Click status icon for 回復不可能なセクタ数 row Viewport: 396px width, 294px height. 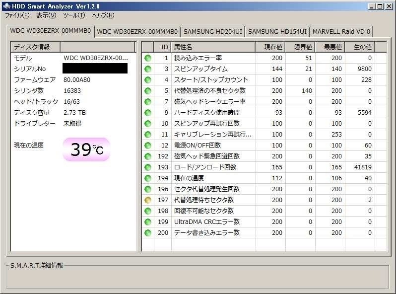pyautogui.click(x=148, y=211)
